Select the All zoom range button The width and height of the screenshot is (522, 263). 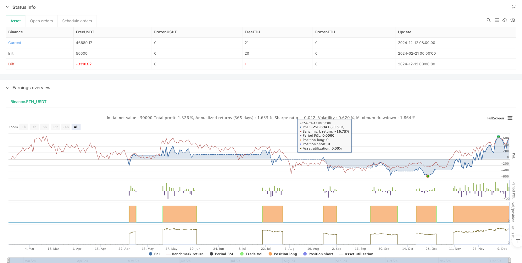[x=76, y=127]
